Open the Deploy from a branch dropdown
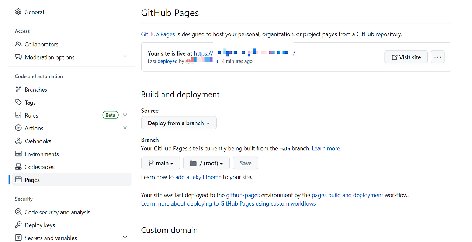 179,123
